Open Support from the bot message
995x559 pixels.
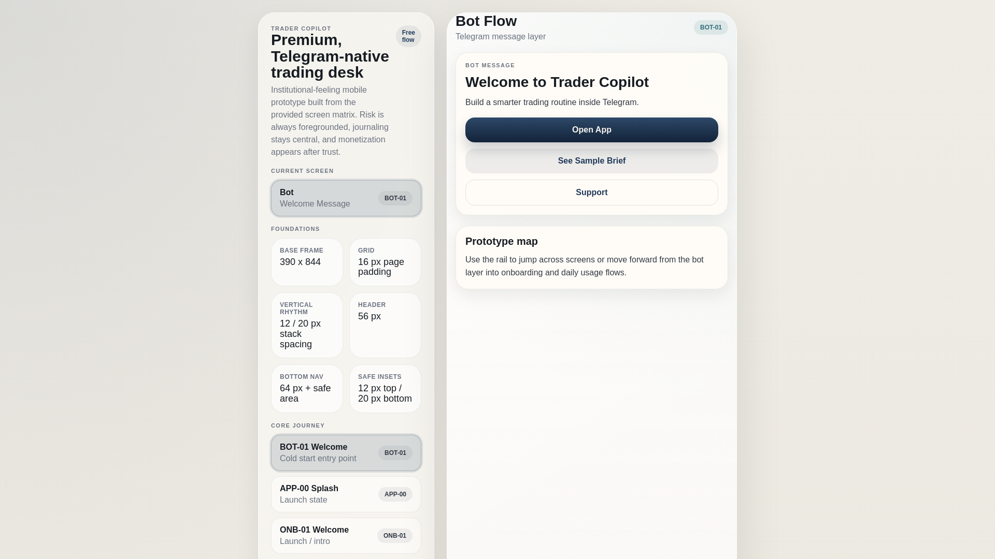coord(591,193)
